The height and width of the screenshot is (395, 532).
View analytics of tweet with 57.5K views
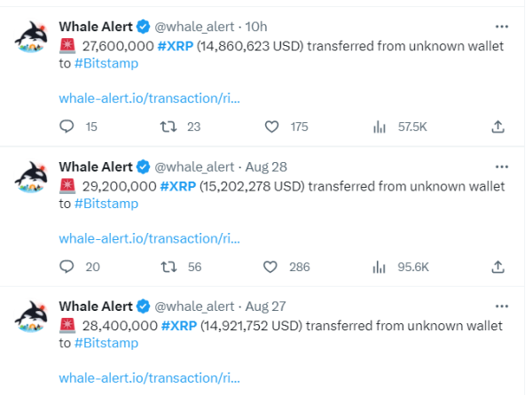[380, 127]
